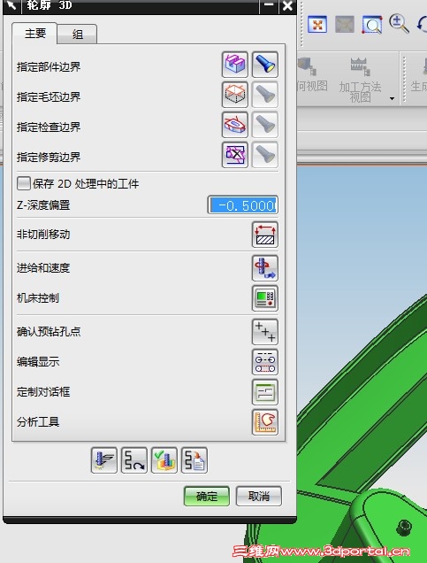Open 定制对话框 icon
Screen dimensions: 427x563
(265, 392)
